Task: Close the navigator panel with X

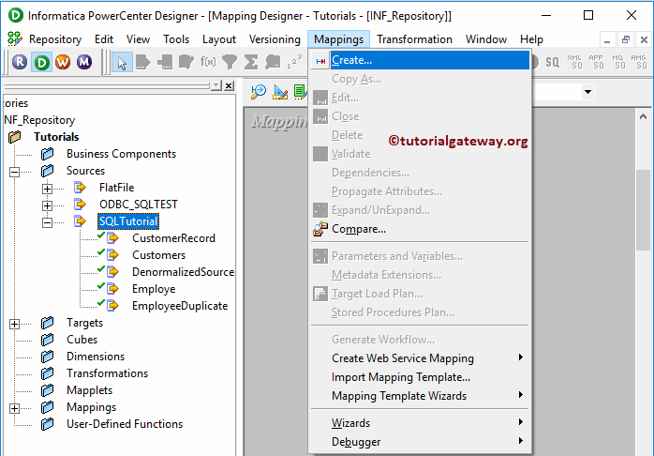Action: pyautogui.click(x=229, y=85)
